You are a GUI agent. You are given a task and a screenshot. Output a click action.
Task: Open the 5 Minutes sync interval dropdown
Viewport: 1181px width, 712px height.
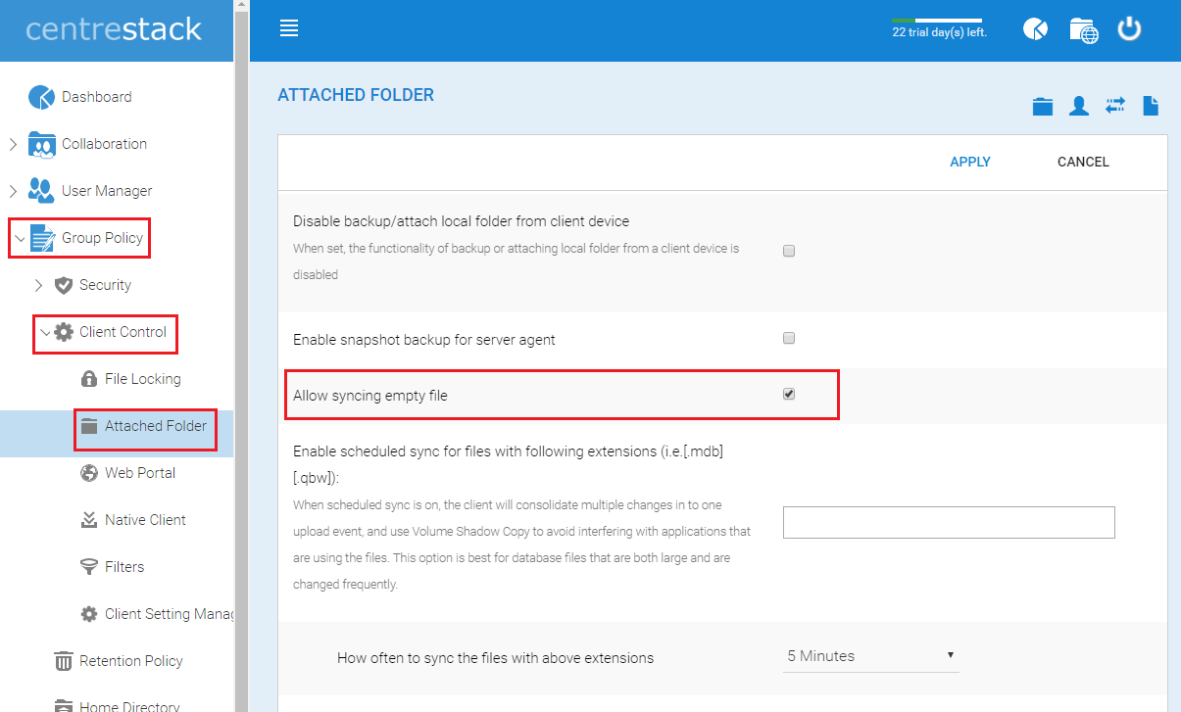pos(870,656)
